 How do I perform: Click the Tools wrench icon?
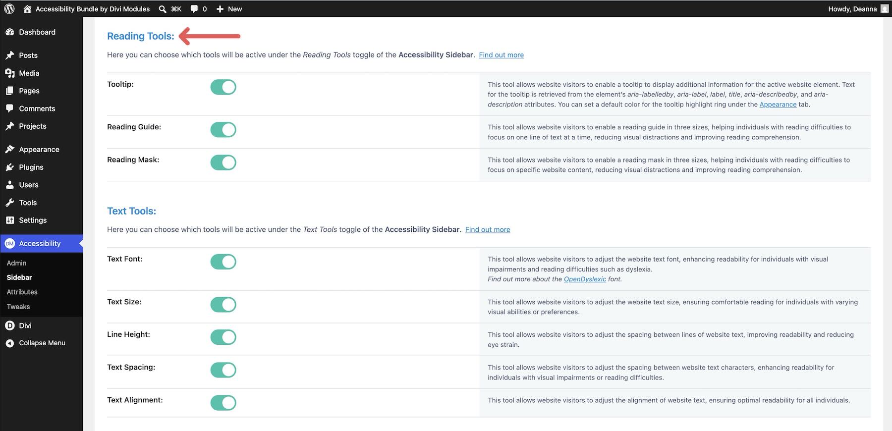10,203
